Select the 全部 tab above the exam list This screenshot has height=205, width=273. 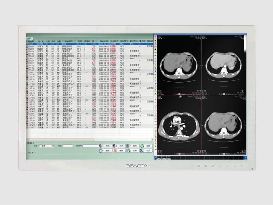tap(29, 38)
